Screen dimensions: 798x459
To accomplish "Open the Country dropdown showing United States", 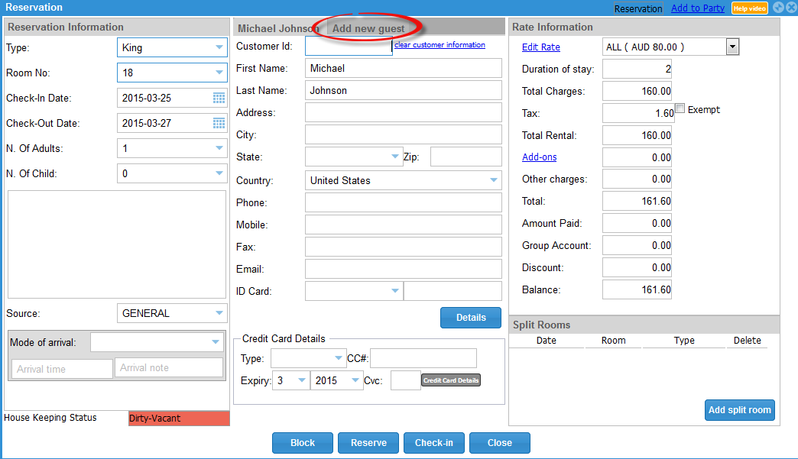I will coord(403,180).
